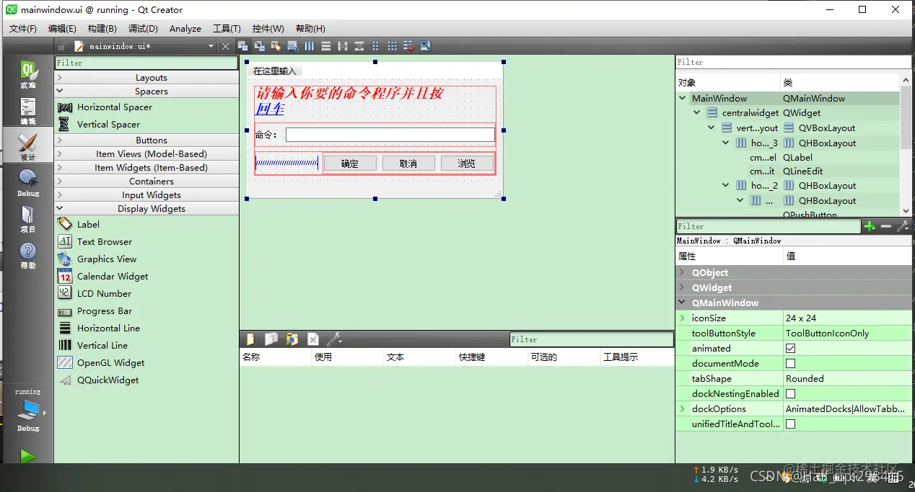
Task: Apply horizontal splitter layout
Action: [x=343, y=46]
